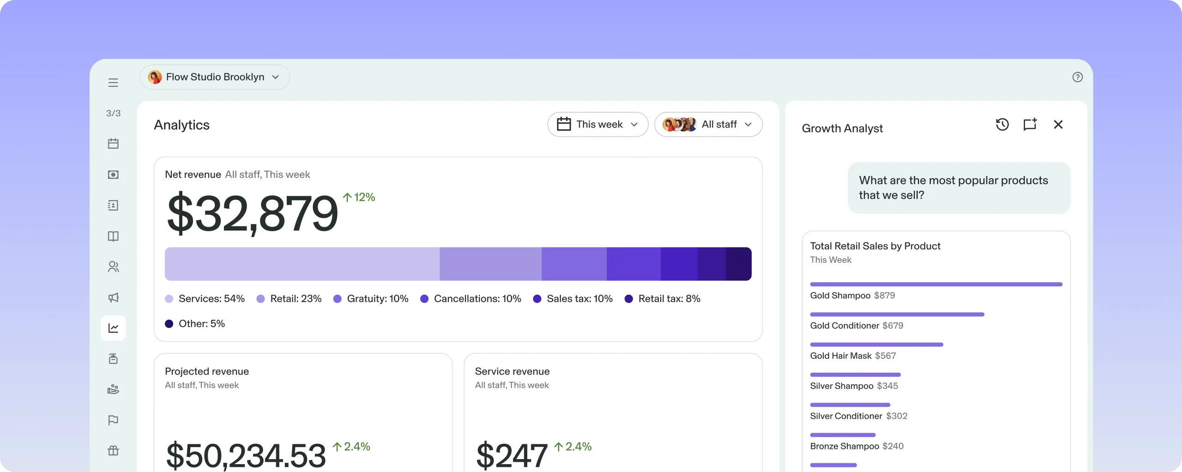Click the Service revenue card title
Viewport: 1182px width, 472px height.
pyautogui.click(x=512, y=371)
